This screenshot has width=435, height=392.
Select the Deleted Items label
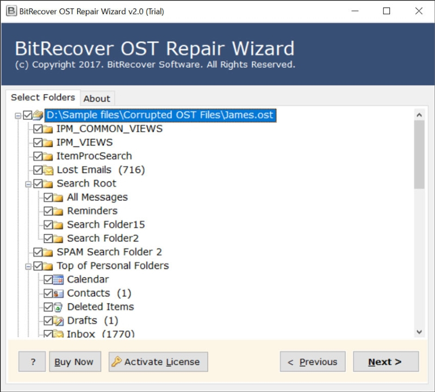pyautogui.click(x=101, y=307)
